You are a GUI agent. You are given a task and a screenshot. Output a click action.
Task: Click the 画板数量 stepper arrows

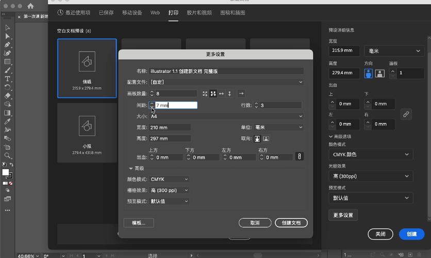point(152,93)
